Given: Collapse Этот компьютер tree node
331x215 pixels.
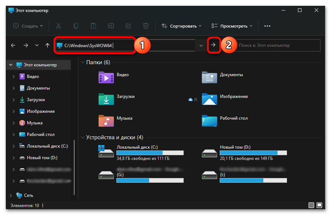Looking at the screenshot, I should click(x=11, y=65).
